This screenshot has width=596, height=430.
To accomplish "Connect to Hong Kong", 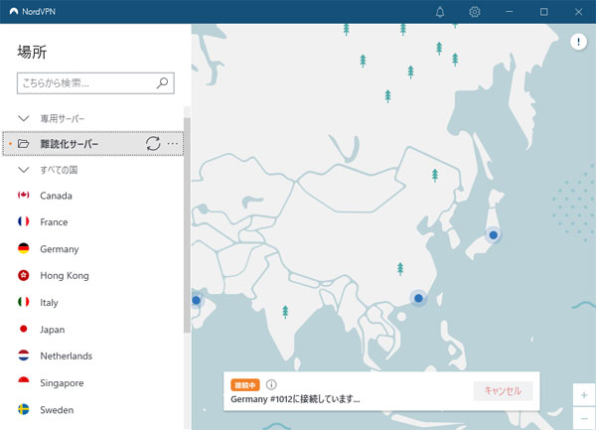I will [65, 275].
